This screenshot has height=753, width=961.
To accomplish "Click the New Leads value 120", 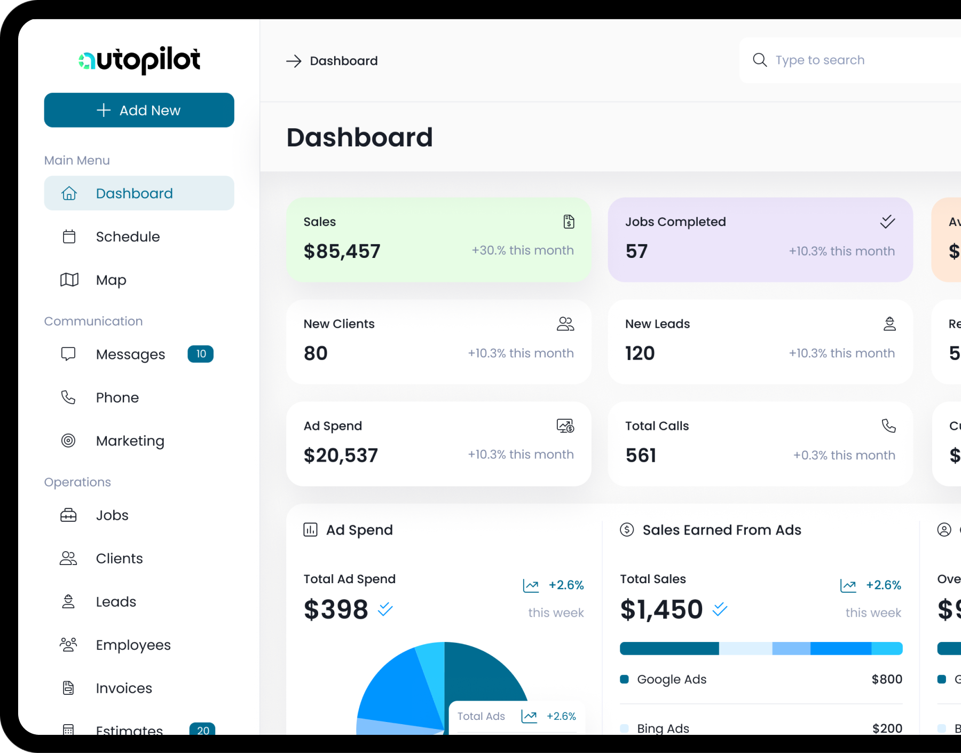I will click(x=640, y=353).
